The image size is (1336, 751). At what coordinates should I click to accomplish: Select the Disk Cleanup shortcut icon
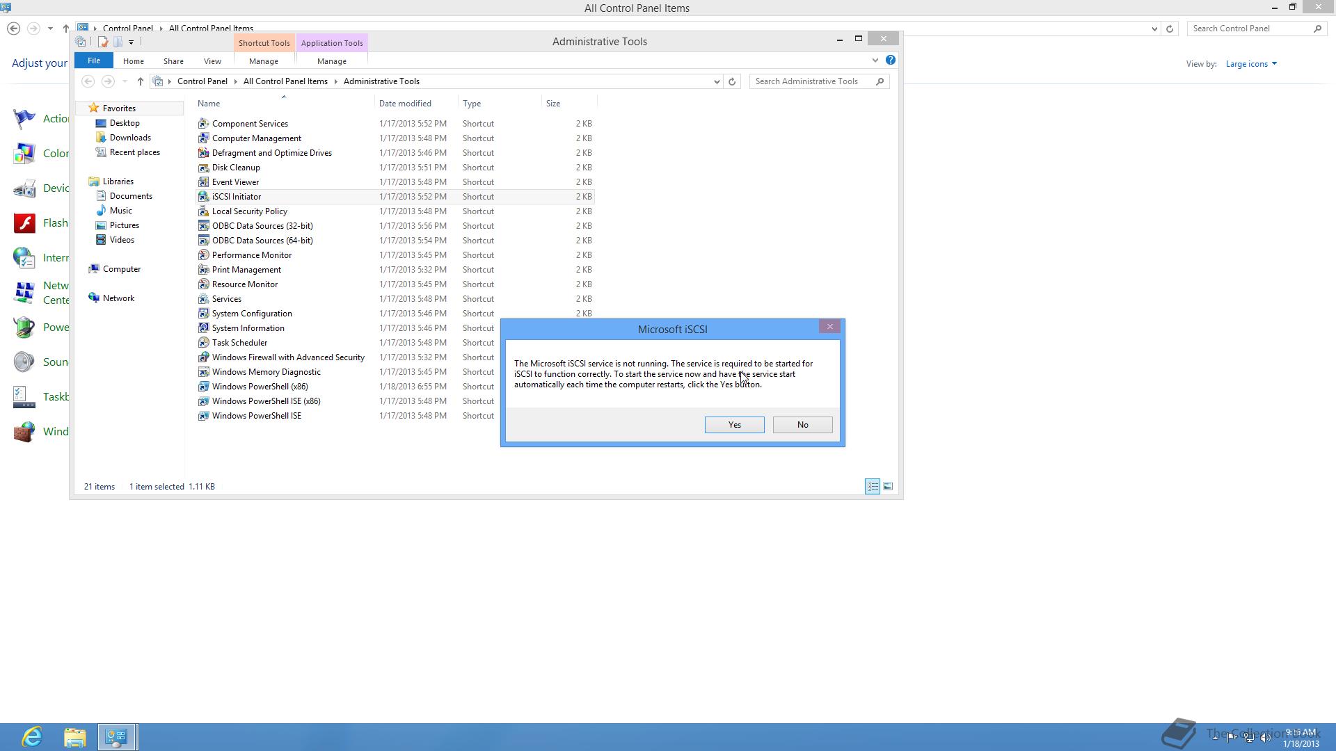point(203,168)
